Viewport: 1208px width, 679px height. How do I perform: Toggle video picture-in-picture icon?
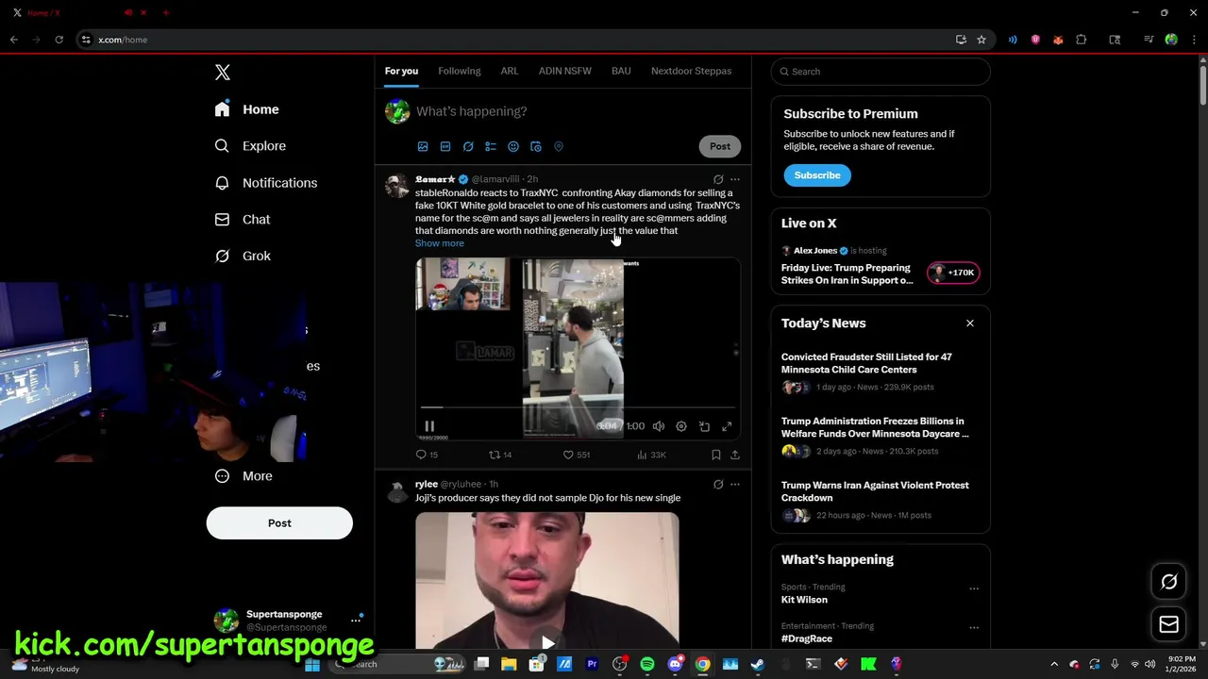pos(704,426)
